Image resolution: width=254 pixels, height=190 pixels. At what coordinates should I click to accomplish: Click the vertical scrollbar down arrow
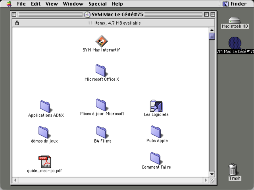(212, 174)
